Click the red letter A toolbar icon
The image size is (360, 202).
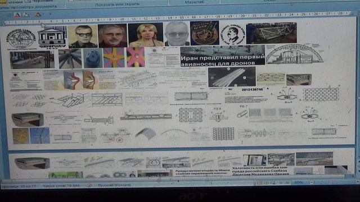pos(17,15)
